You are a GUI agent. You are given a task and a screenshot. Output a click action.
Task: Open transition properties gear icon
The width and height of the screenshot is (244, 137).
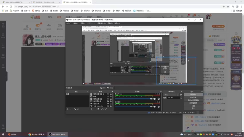(181, 95)
